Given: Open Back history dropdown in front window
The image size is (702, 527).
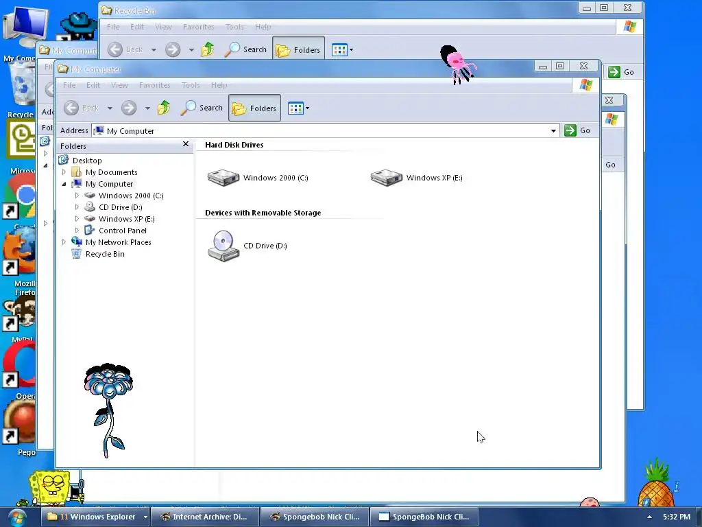Looking at the screenshot, I should pos(110,108).
